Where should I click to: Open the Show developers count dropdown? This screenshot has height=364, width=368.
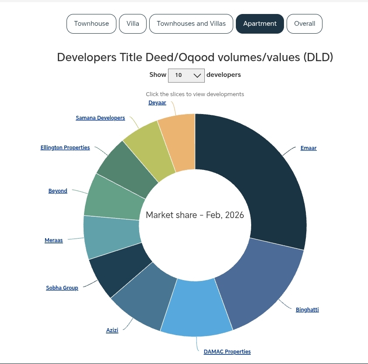coord(186,75)
